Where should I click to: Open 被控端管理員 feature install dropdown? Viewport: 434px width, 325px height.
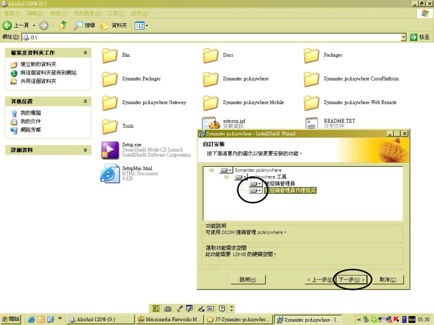[256, 184]
